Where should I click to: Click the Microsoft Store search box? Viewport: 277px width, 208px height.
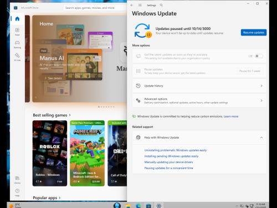(x=95, y=8)
